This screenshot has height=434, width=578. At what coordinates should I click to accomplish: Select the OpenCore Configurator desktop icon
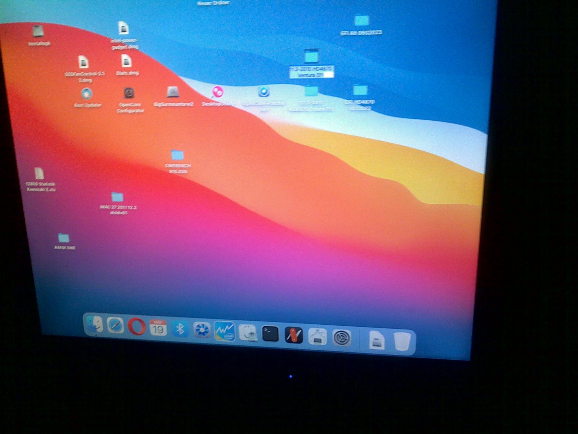pyautogui.click(x=129, y=93)
